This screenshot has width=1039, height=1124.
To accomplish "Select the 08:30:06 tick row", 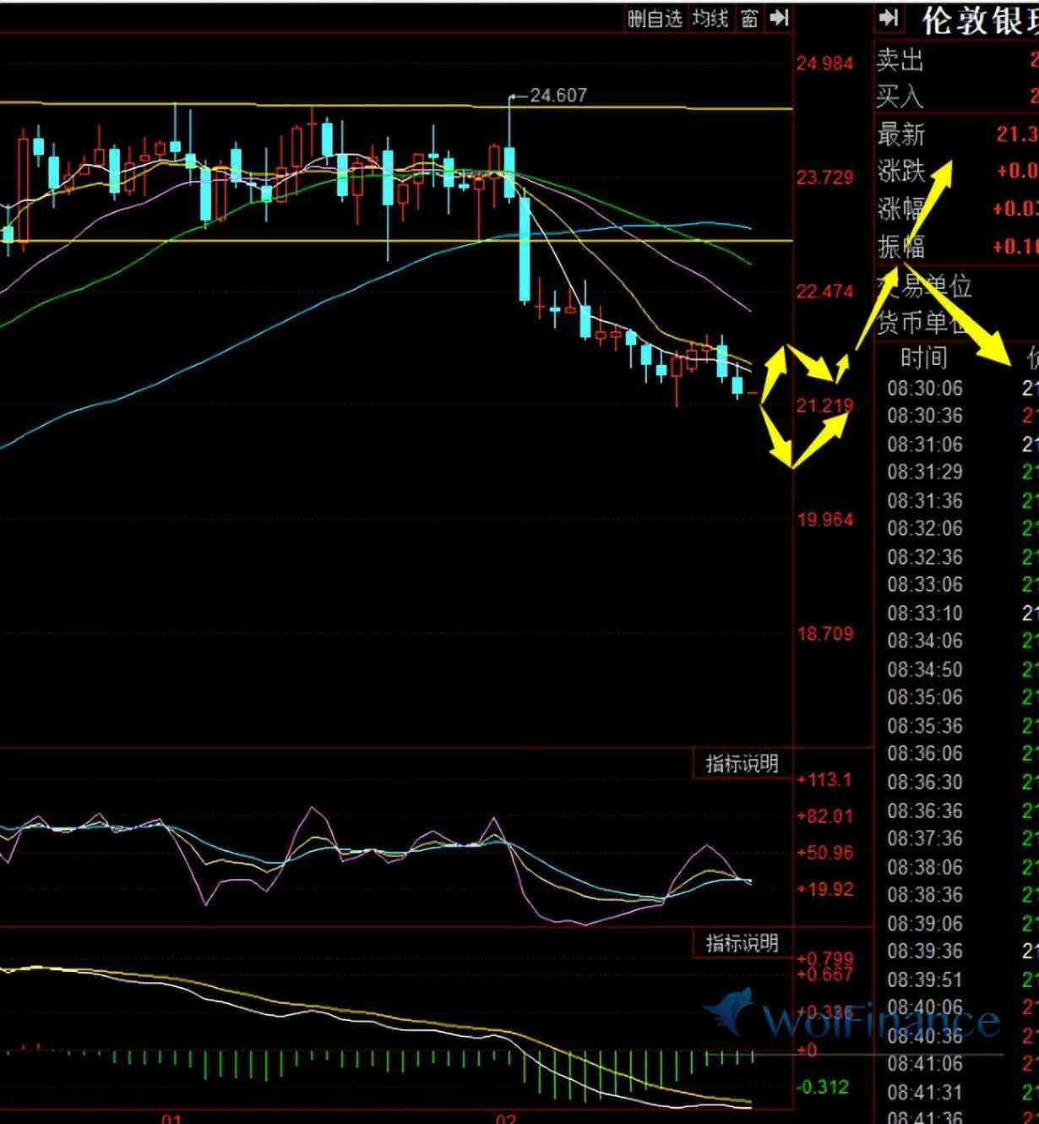I will 924,388.
